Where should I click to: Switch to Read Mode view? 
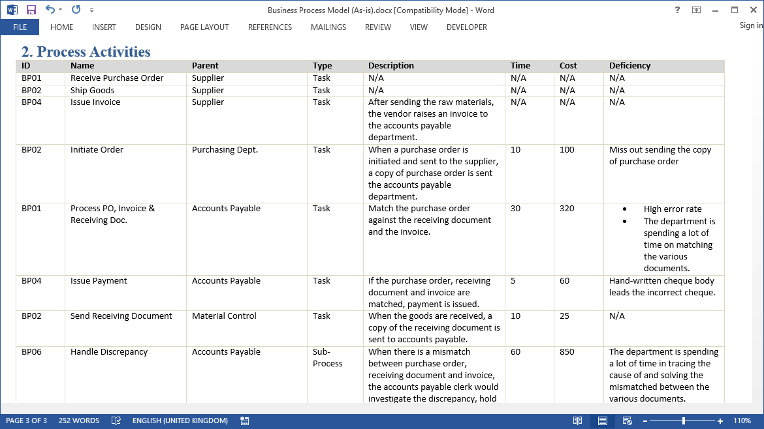[577, 421]
